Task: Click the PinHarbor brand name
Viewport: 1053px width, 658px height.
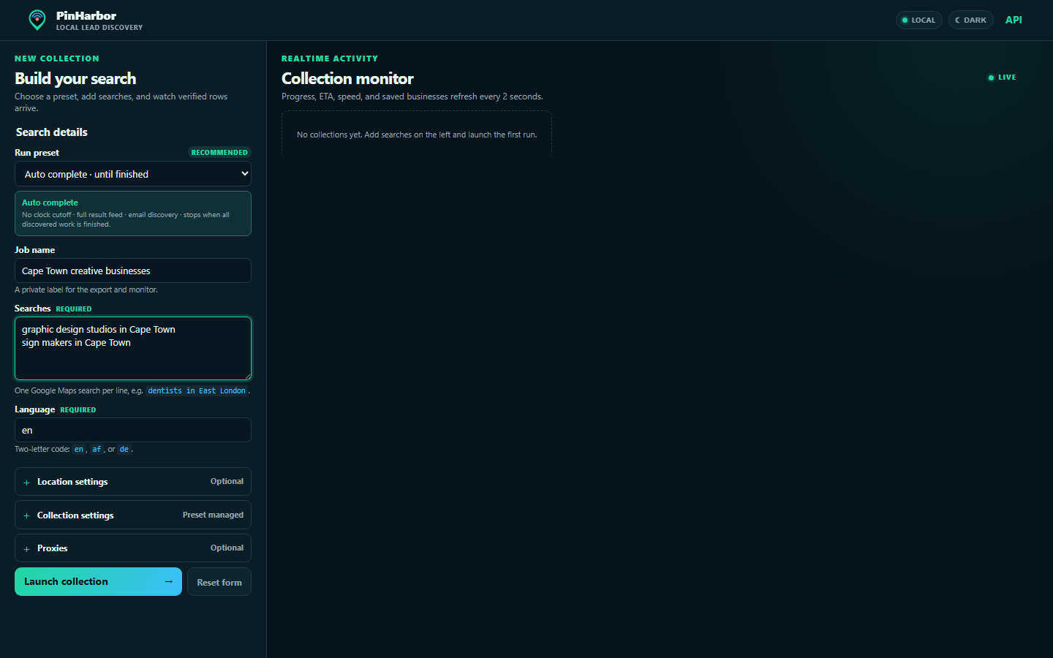Action: pos(86,15)
